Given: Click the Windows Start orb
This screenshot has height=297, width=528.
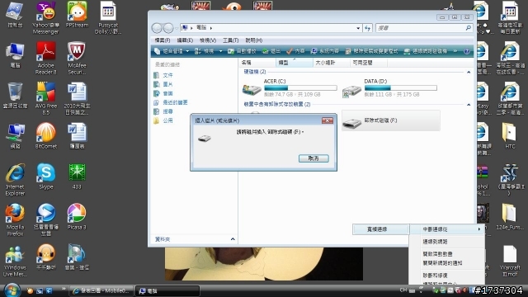Looking at the screenshot, I should tap(12, 290).
